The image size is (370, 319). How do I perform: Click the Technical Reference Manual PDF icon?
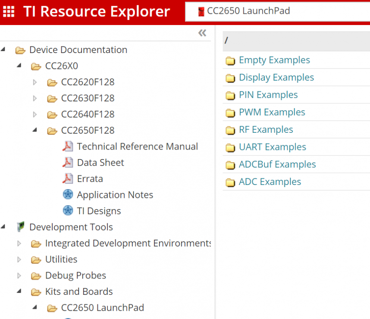(68, 147)
